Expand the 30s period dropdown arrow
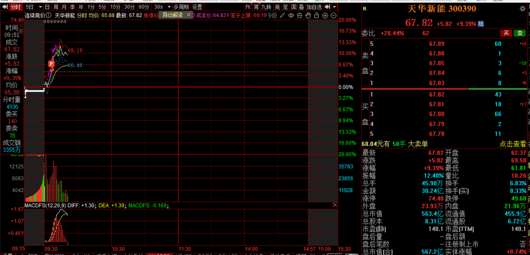 169,7
